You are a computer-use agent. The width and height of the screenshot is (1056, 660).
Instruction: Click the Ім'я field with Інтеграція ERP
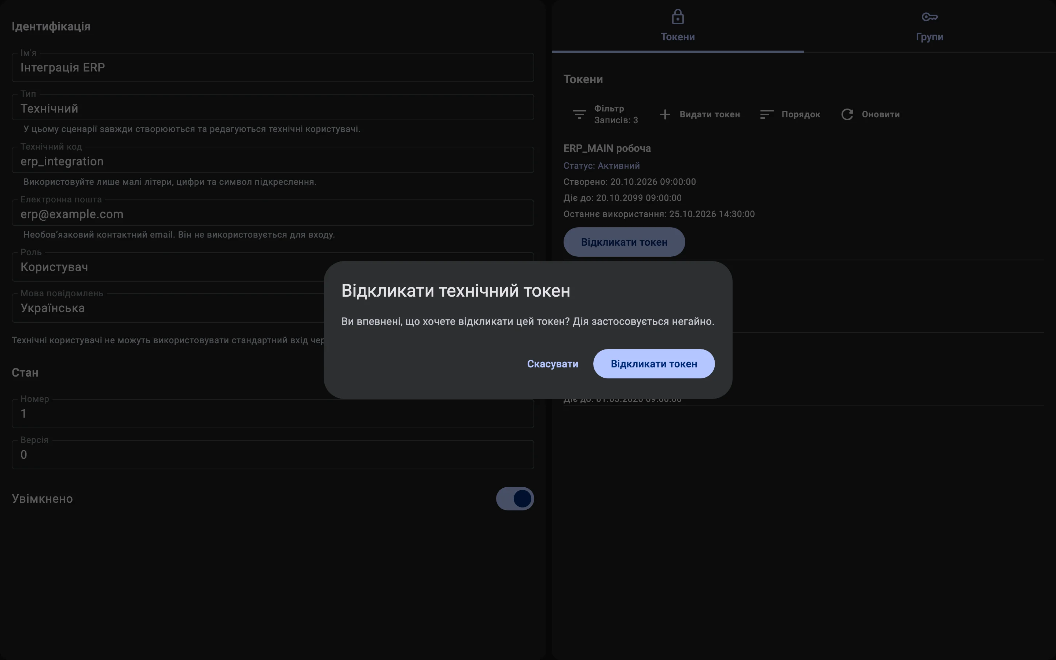(273, 67)
